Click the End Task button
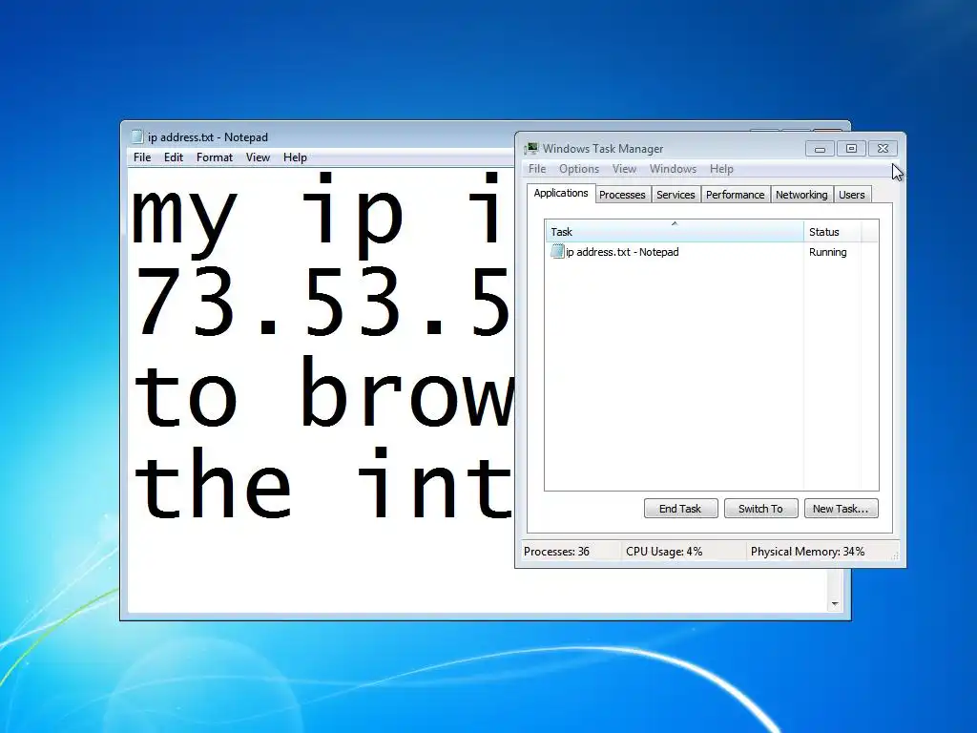The height and width of the screenshot is (733, 977). 680,509
